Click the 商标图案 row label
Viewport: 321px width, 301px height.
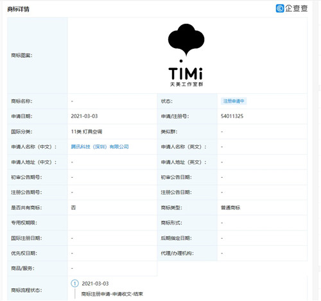click(22, 55)
